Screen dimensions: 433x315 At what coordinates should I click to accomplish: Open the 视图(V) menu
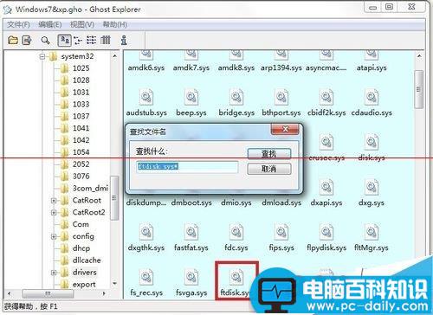pyautogui.click(x=82, y=25)
